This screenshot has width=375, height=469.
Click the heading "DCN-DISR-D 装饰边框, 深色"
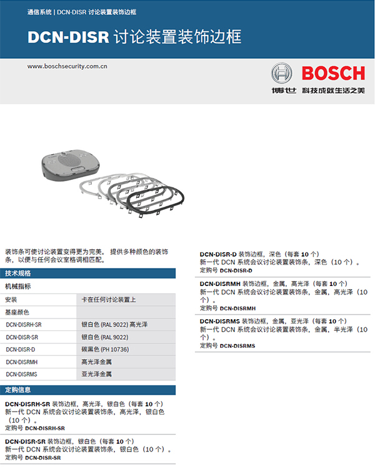[259, 254]
